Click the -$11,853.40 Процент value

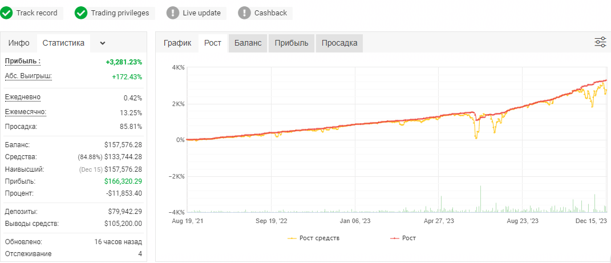click(125, 193)
